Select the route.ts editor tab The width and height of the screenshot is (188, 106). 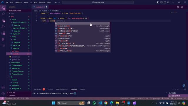40,7
